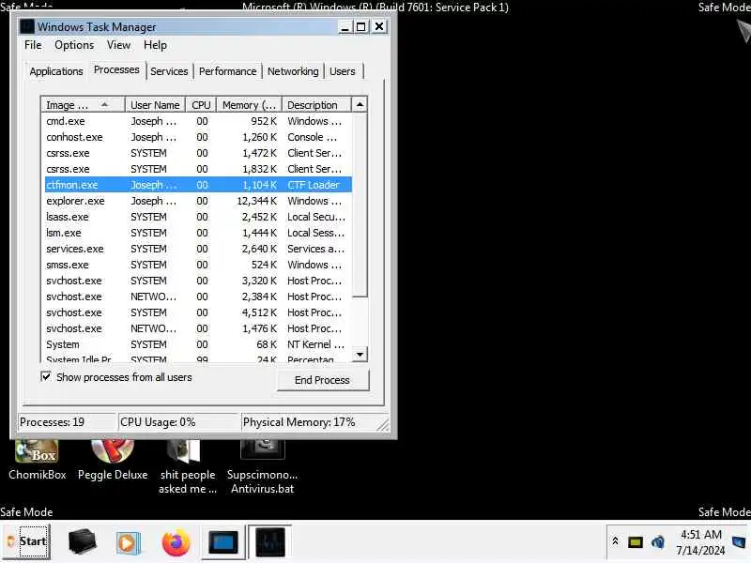751x563 pixels.
Task: Select the System process row
Action: pyautogui.click(x=198, y=344)
